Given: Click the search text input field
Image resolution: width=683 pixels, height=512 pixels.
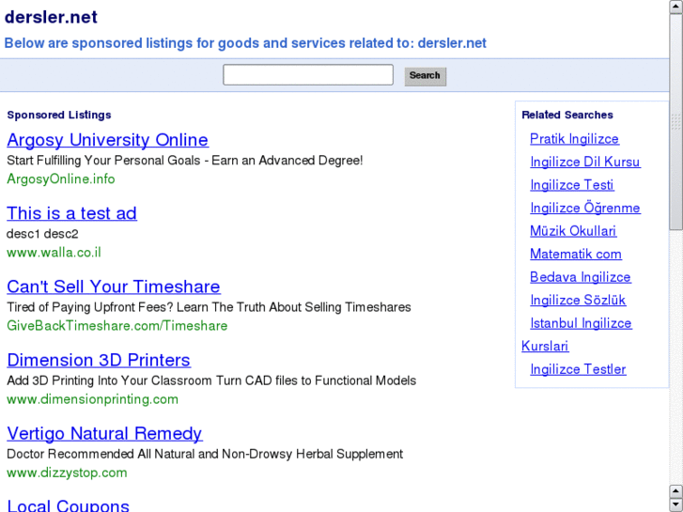Looking at the screenshot, I should pos(308,75).
